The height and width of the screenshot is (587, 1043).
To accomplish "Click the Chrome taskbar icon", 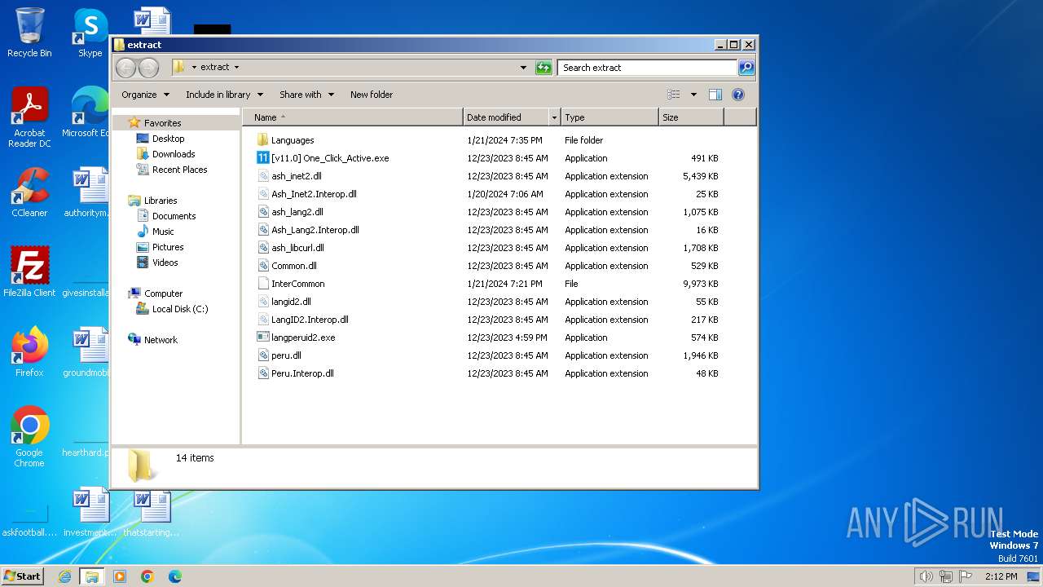I will point(147,576).
